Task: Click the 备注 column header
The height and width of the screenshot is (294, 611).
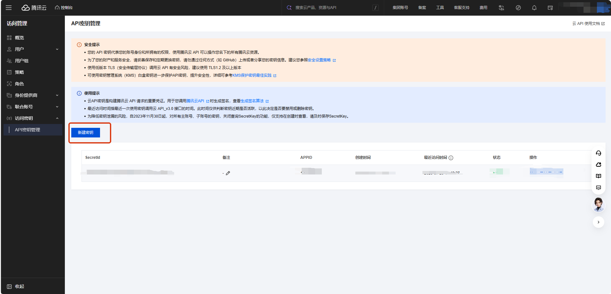Action: tap(226, 158)
